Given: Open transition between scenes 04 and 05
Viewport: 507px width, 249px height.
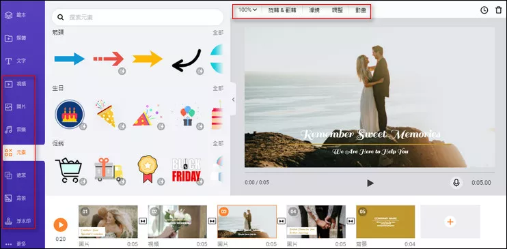Looking at the screenshot, I should tap(351, 221).
